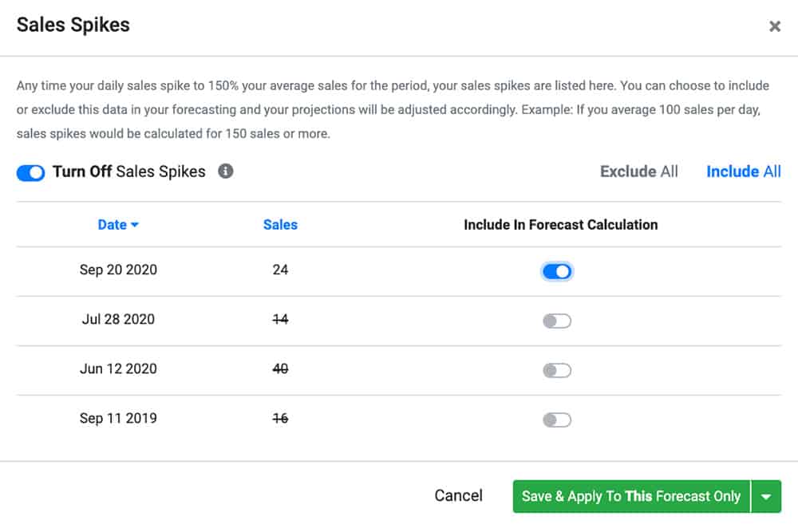Sort the list by the Sales column

point(280,224)
